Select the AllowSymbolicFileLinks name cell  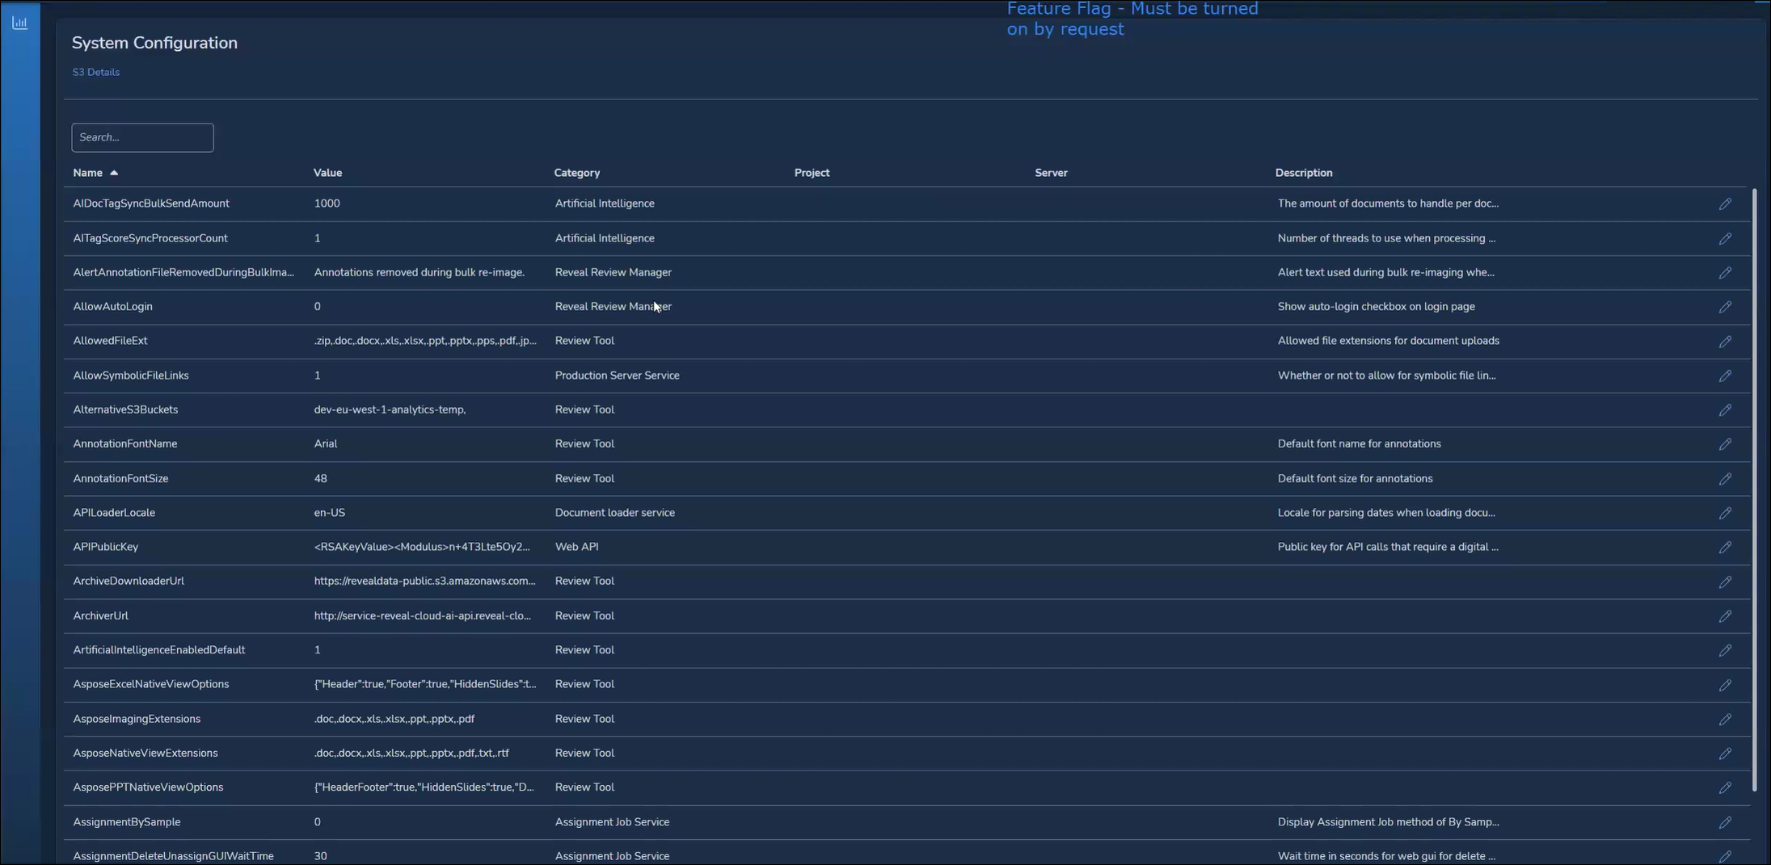click(131, 376)
